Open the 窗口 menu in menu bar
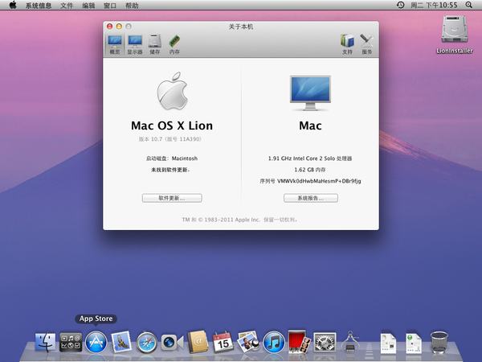482x362 pixels. pyautogui.click(x=110, y=5)
